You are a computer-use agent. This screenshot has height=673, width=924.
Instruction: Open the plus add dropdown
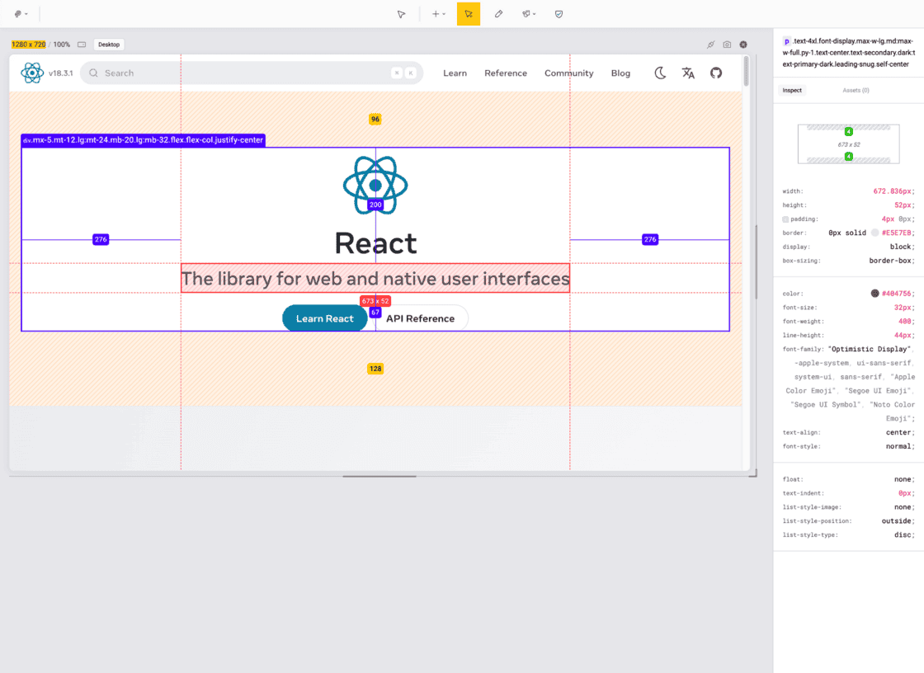pyautogui.click(x=438, y=14)
